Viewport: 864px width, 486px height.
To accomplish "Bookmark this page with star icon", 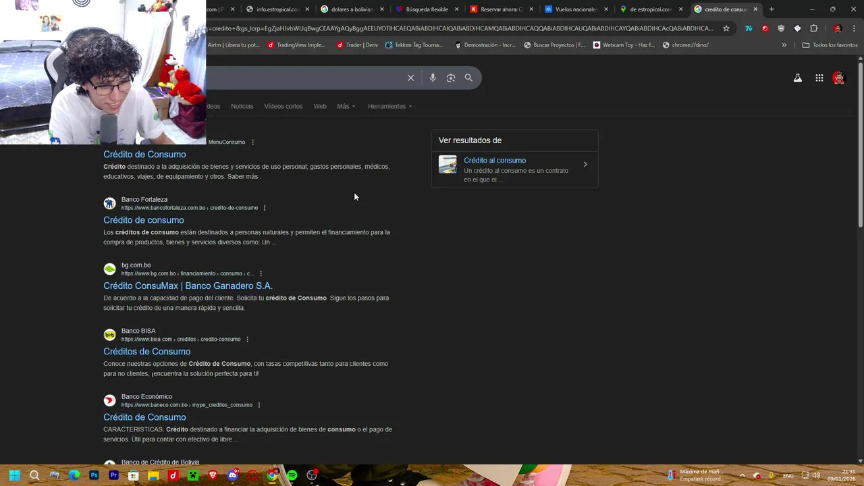I will 726,28.
